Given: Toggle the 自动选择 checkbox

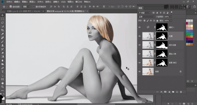Looking at the screenshot, I should point(11,6).
